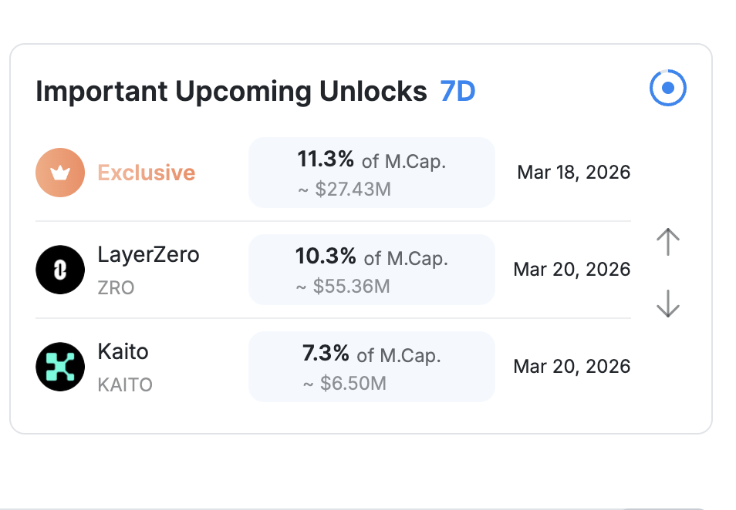
Task: Click the Mar 18, 2026 unlock date
Action: tap(573, 172)
